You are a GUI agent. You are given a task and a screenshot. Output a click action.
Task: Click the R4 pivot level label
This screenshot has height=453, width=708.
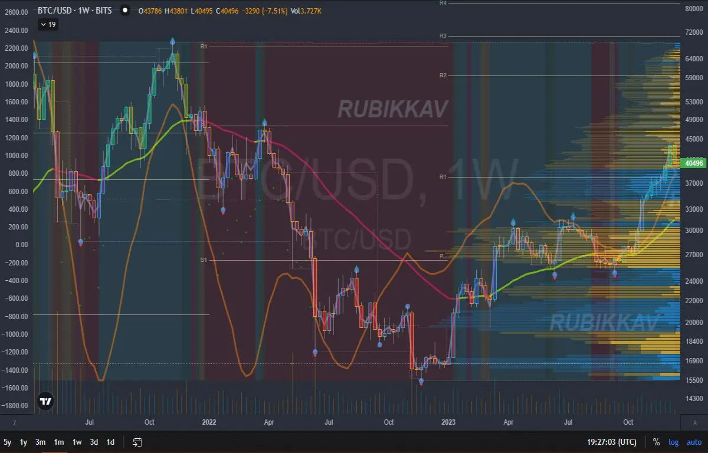pyautogui.click(x=443, y=3)
